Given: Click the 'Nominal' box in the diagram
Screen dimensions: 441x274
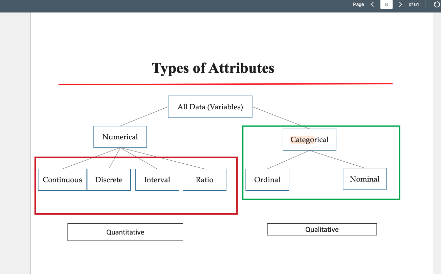Looking at the screenshot, I should pyautogui.click(x=365, y=179).
